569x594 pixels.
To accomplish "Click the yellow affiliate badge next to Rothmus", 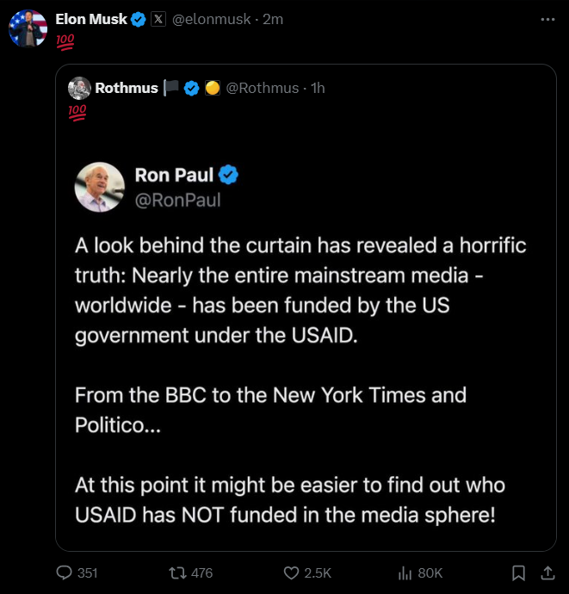I will 213,88.
